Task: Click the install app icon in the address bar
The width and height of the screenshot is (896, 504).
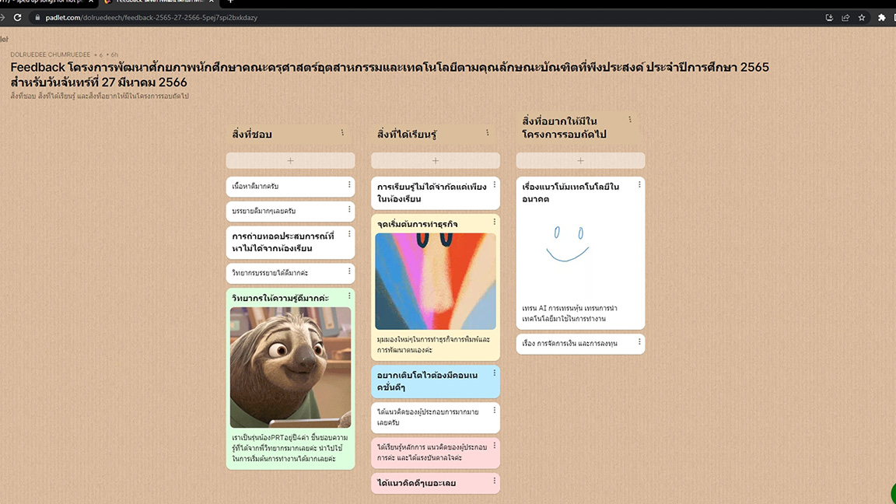Action: point(829,18)
